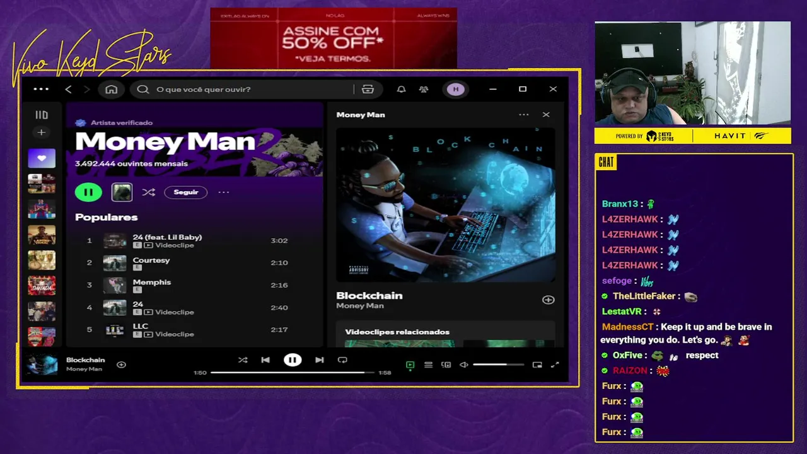Open connect to a device
The image size is (807, 454).
pyautogui.click(x=446, y=364)
